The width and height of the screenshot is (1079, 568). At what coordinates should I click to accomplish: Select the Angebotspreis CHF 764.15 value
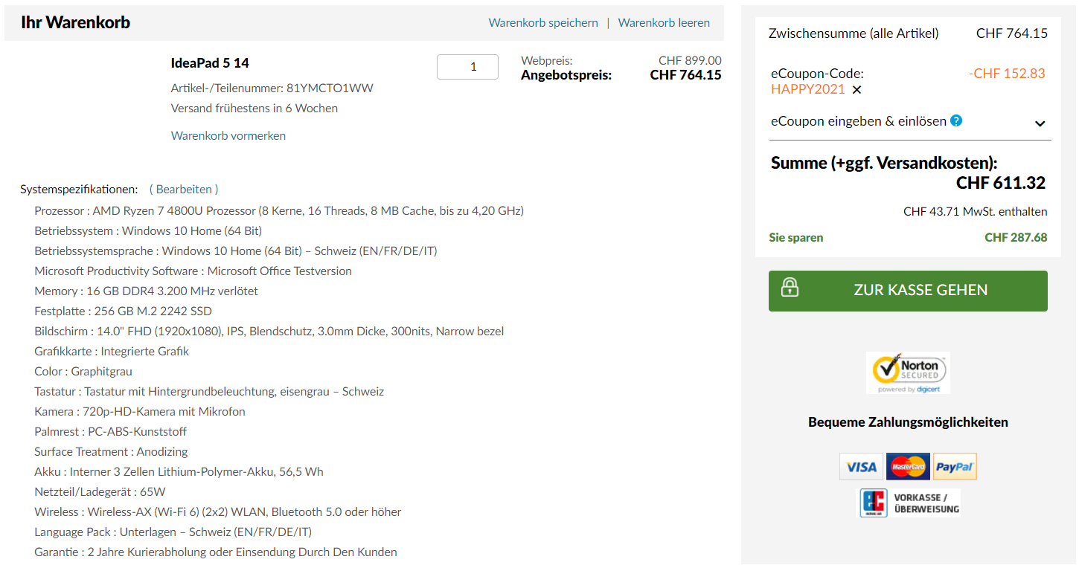point(685,75)
